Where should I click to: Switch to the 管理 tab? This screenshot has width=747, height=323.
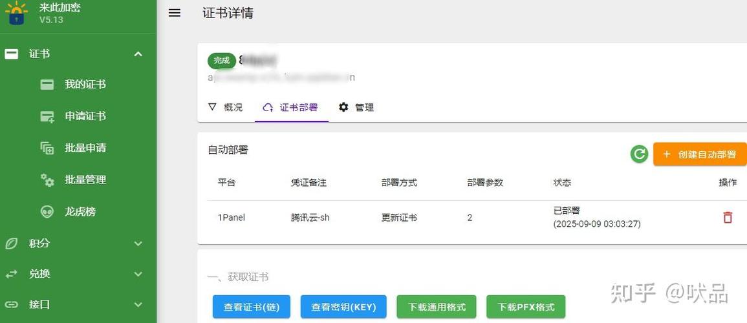coord(356,107)
